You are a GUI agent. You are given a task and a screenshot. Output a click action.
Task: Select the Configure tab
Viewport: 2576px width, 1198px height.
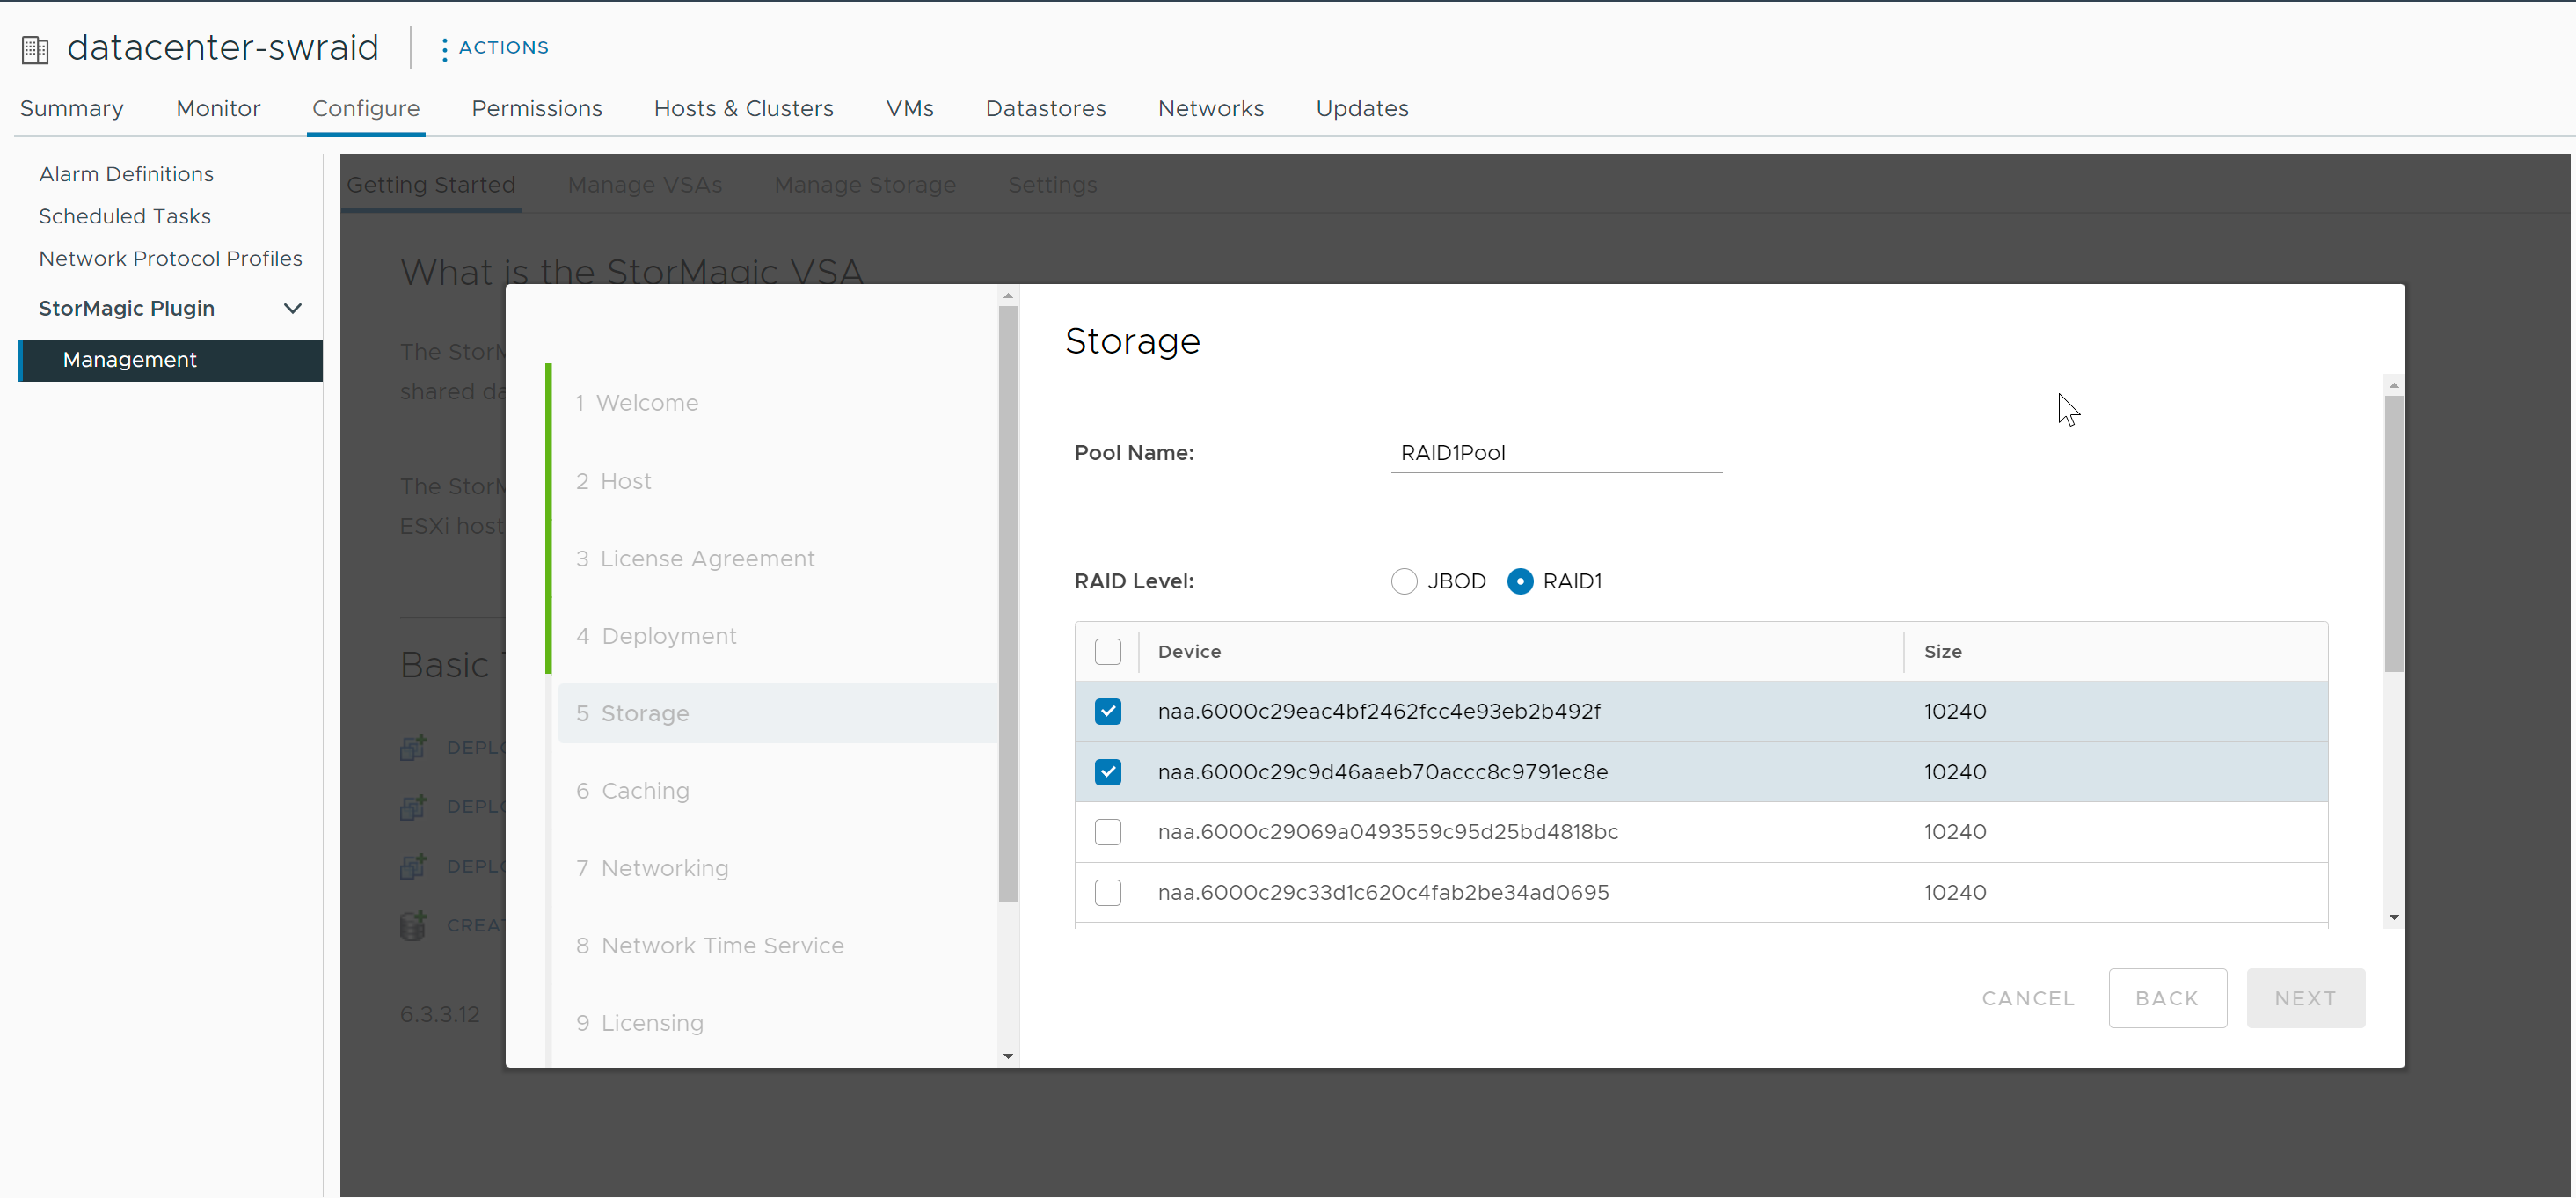pyautogui.click(x=366, y=108)
